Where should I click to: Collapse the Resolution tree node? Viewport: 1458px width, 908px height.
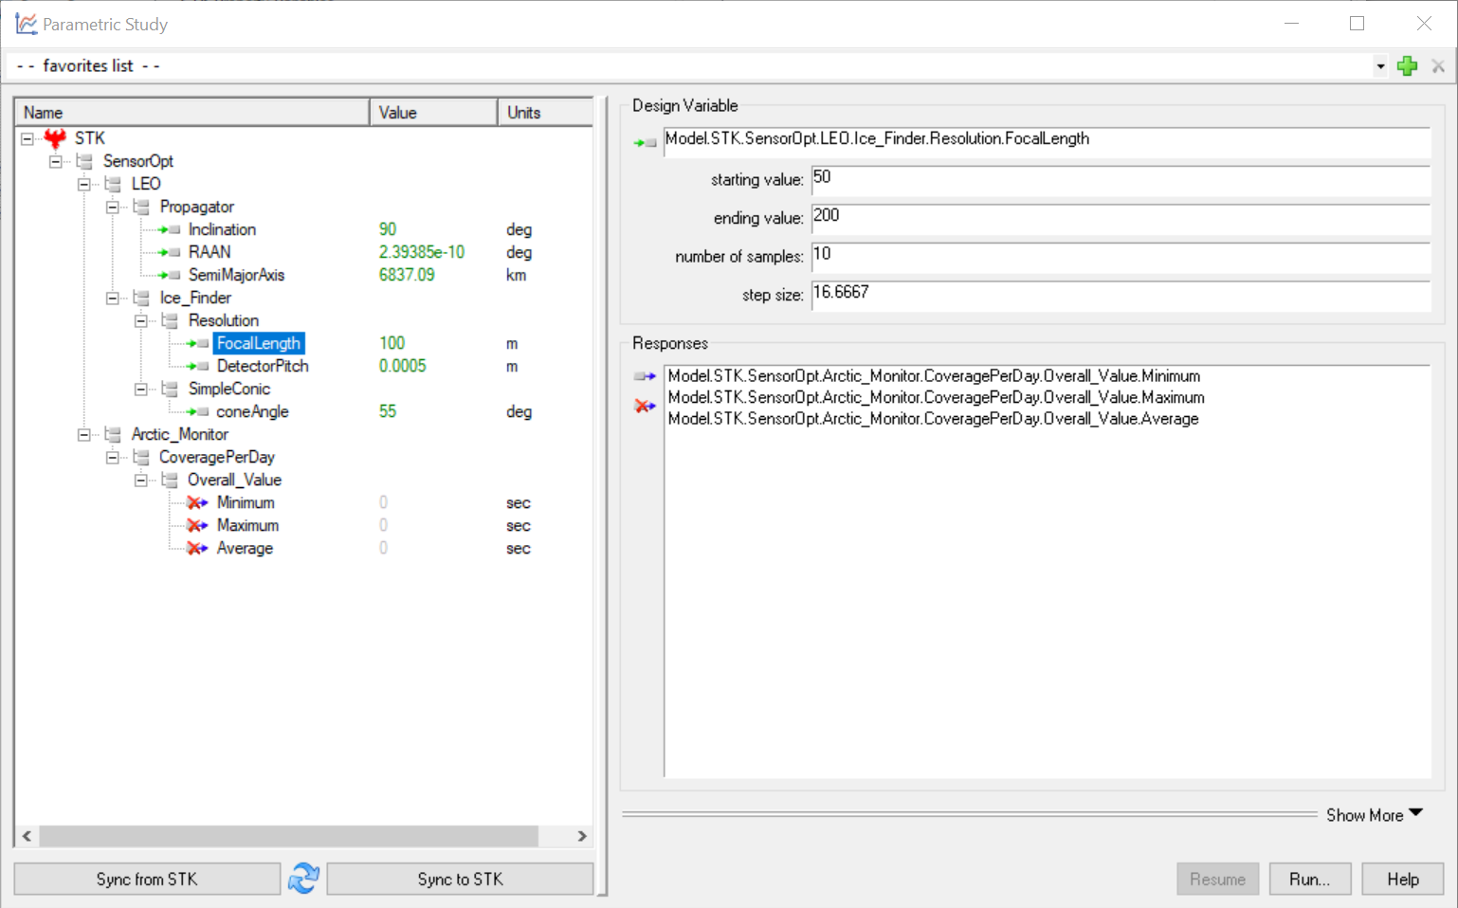click(x=141, y=320)
